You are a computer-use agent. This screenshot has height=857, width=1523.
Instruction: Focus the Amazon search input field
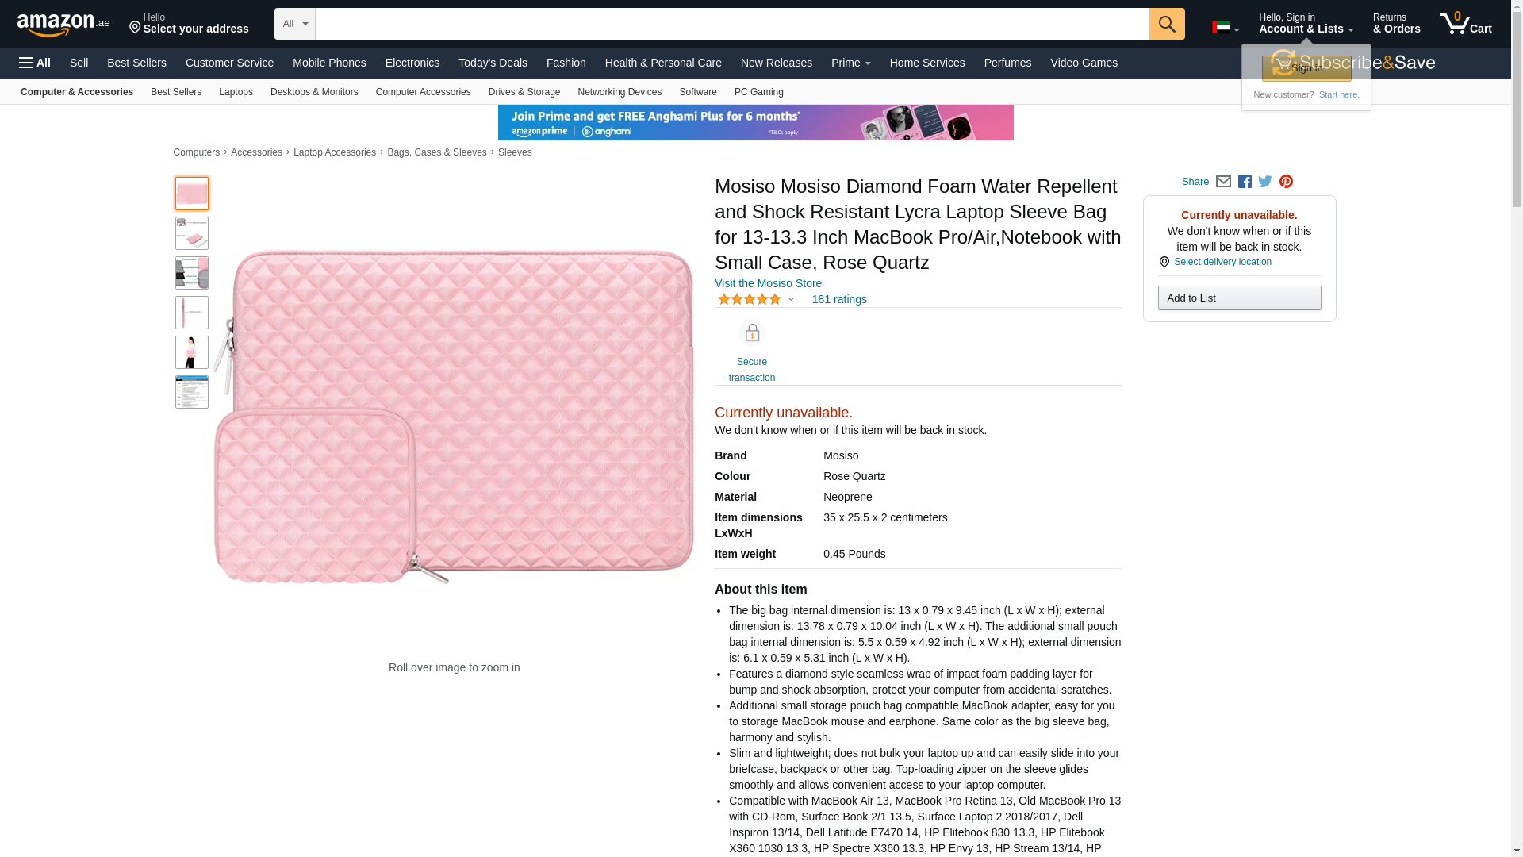[x=732, y=24]
